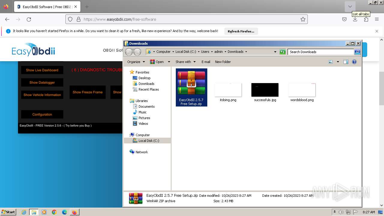
Task: Click the volume speaker tray icon
Action: click(x=341, y=212)
